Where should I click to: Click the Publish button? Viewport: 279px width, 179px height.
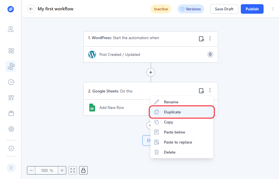[252, 9]
